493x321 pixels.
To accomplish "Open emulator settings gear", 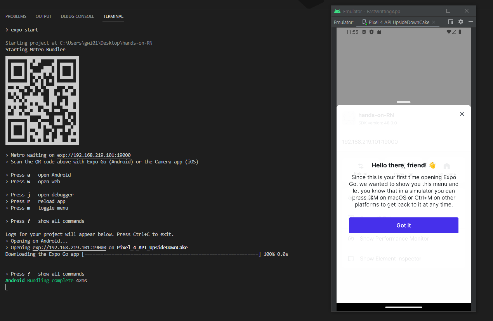I will [x=461, y=22].
